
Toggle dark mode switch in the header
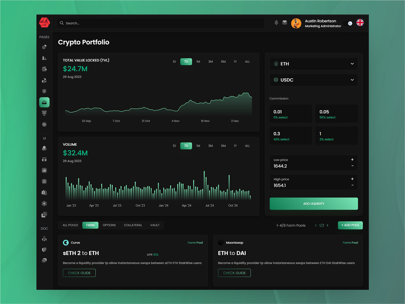click(x=350, y=23)
